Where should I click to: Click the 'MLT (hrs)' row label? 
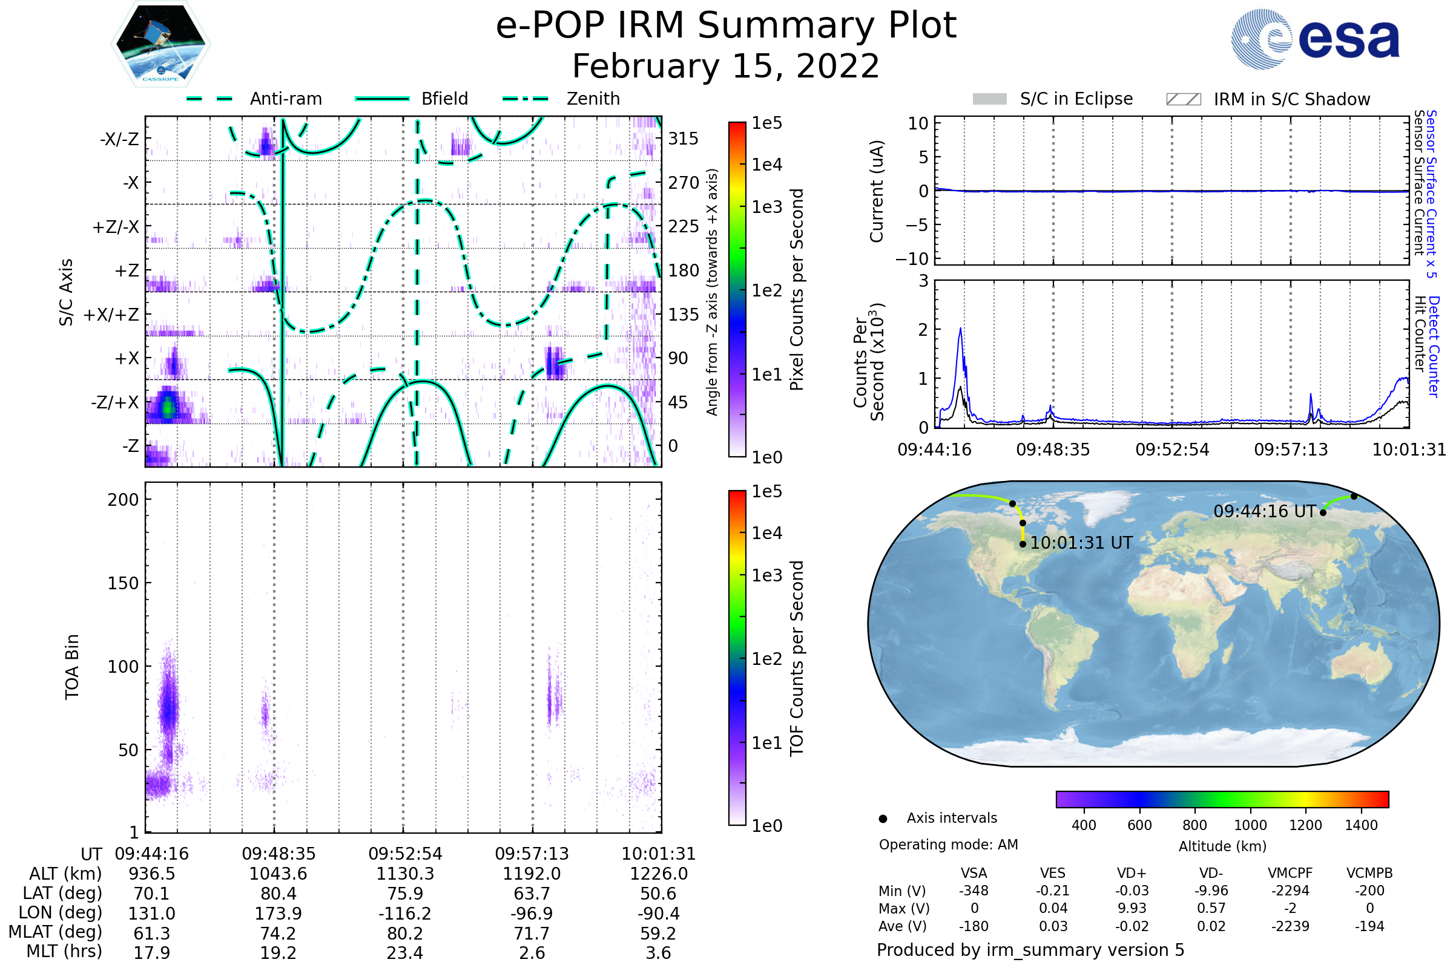point(64,951)
